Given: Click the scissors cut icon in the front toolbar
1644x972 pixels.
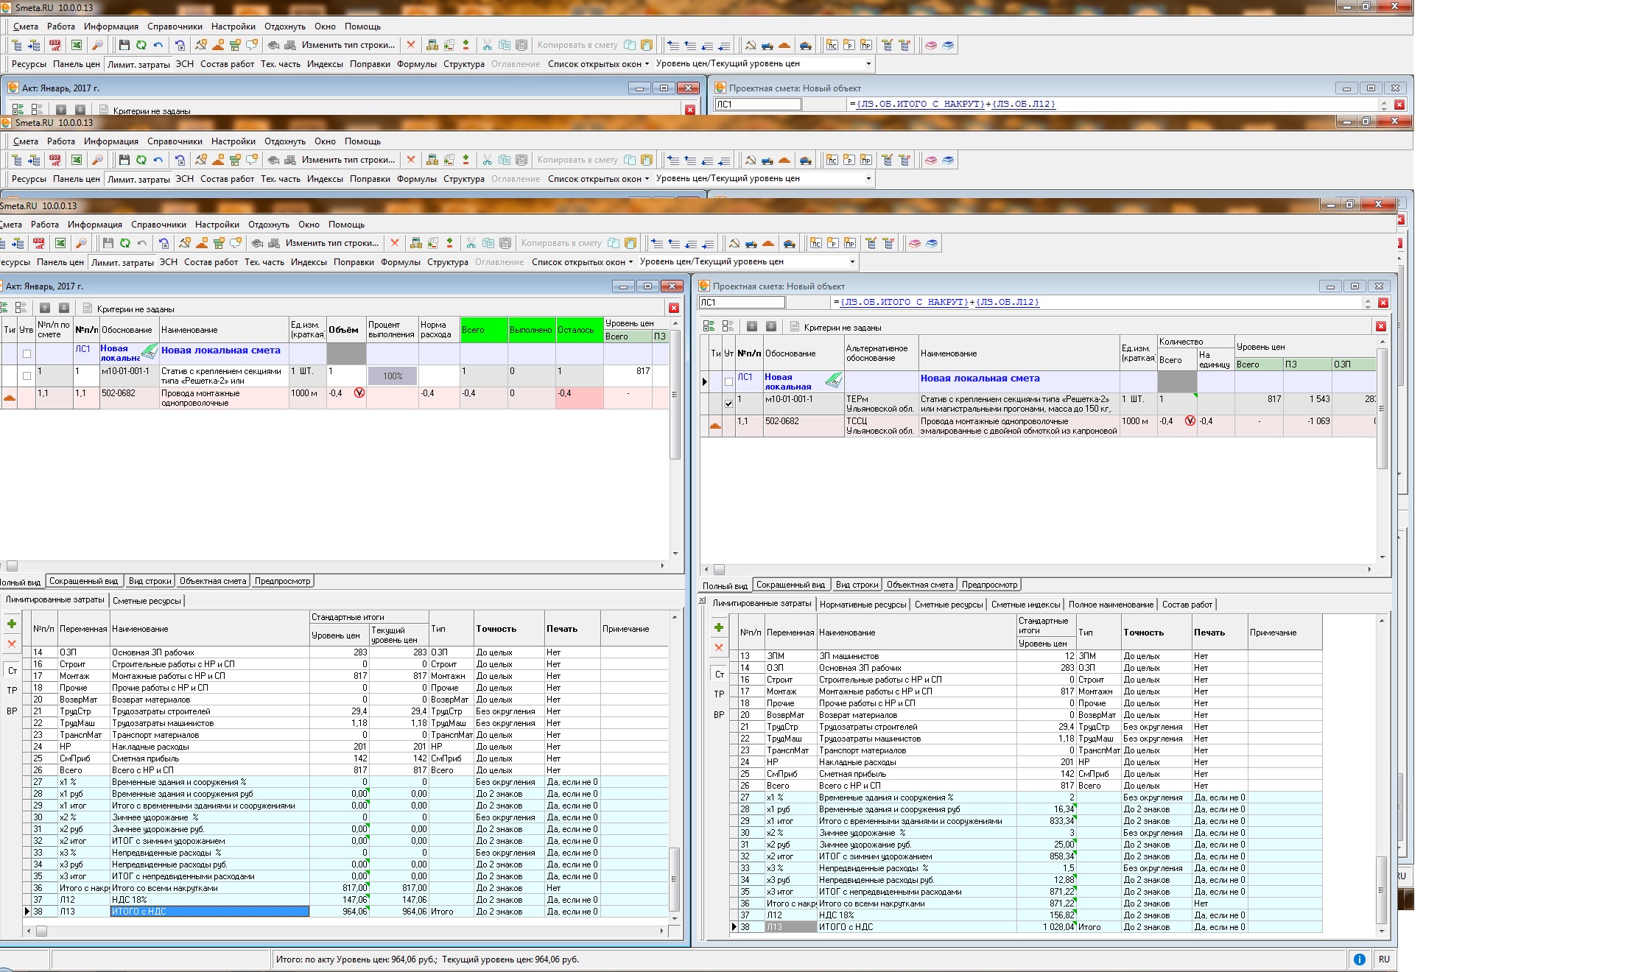Looking at the screenshot, I should click(471, 243).
